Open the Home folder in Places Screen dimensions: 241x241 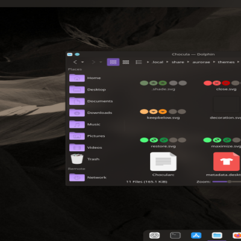tap(95, 78)
